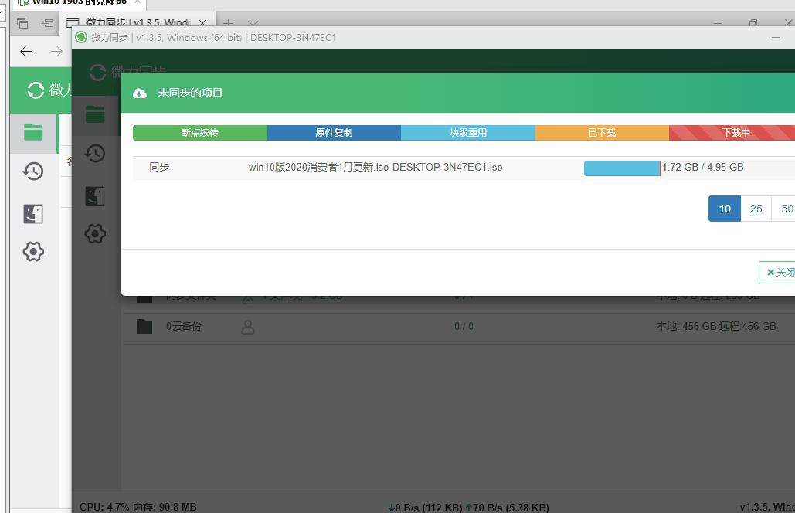This screenshot has height=513, width=795.
Task: Open the history panel via the clock icon
Action: 95,154
